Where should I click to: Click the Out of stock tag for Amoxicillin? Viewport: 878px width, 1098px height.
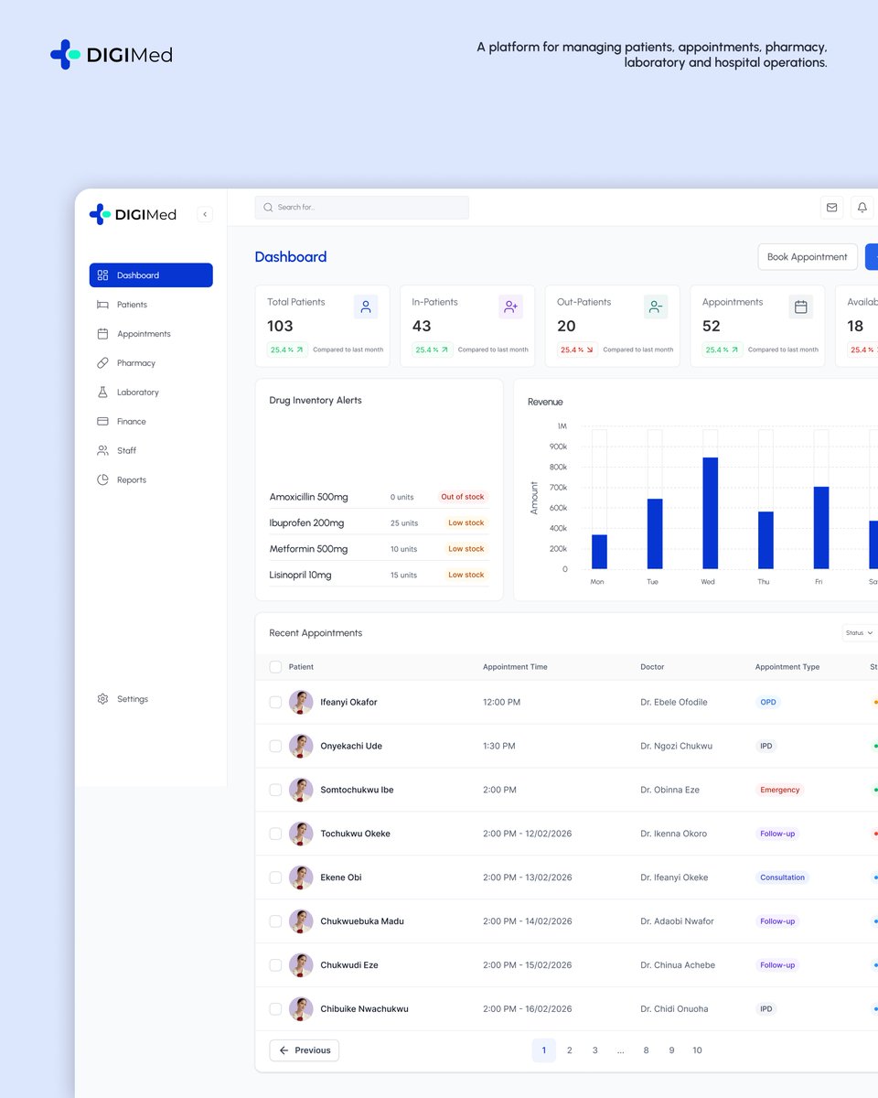[463, 497]
